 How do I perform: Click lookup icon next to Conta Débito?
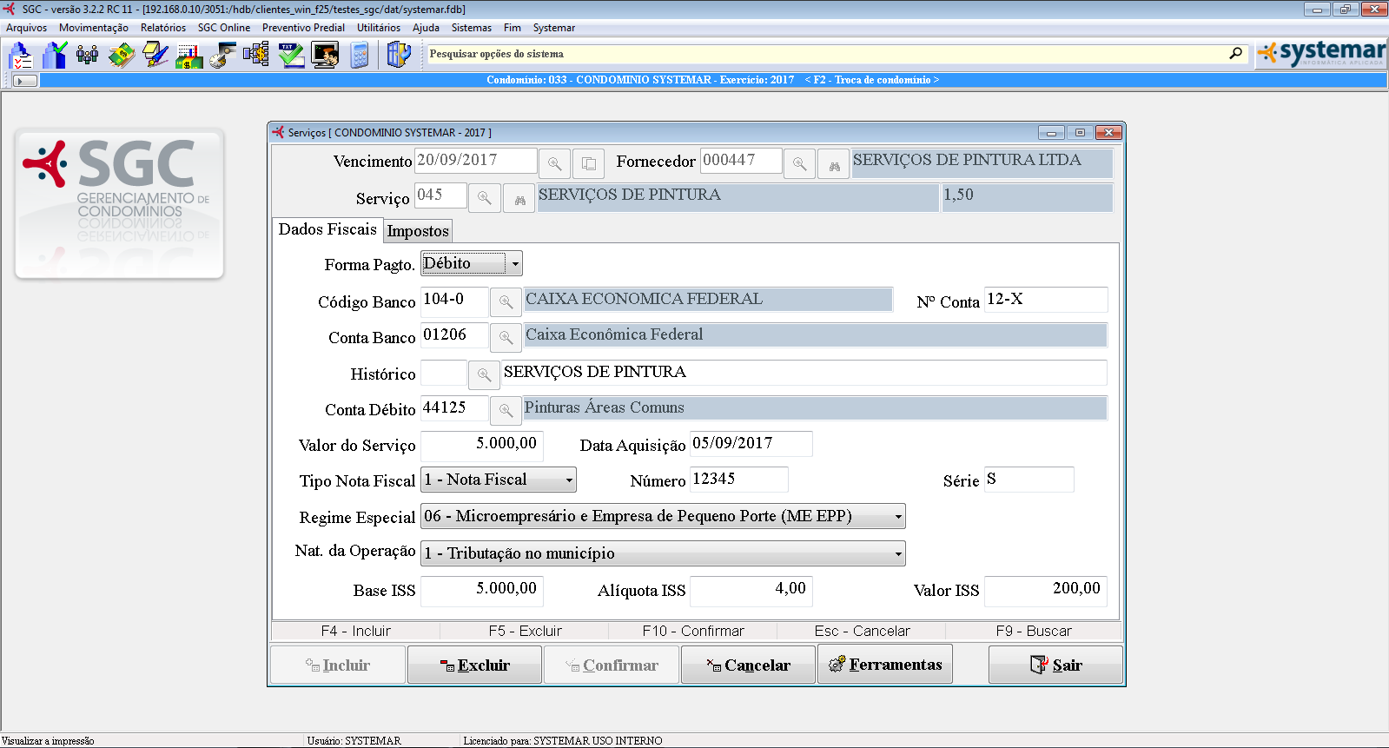pos(506,410)
